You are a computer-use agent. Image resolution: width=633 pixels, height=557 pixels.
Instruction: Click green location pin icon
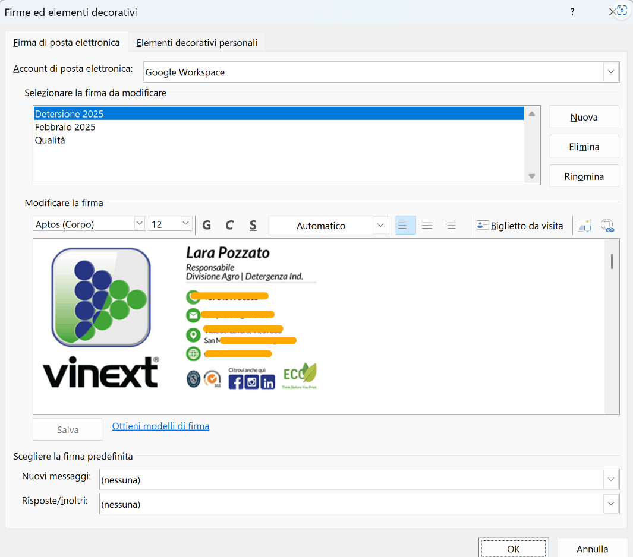[x=193, y=335]
